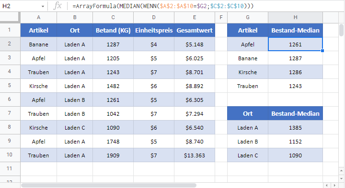Click the Einheitspreis header cell
345x188 pixels.
coord(154,30)
